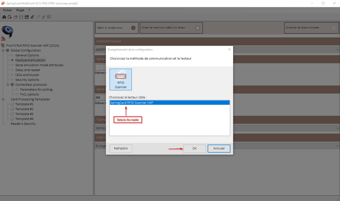Open Reader's Security tree item

23,124
